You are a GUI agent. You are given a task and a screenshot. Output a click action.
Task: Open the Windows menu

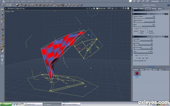tap(40, 1)
